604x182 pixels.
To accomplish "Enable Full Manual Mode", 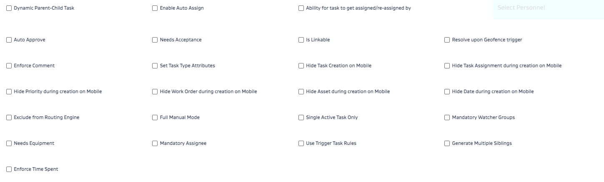I will (x=155, y=118).
